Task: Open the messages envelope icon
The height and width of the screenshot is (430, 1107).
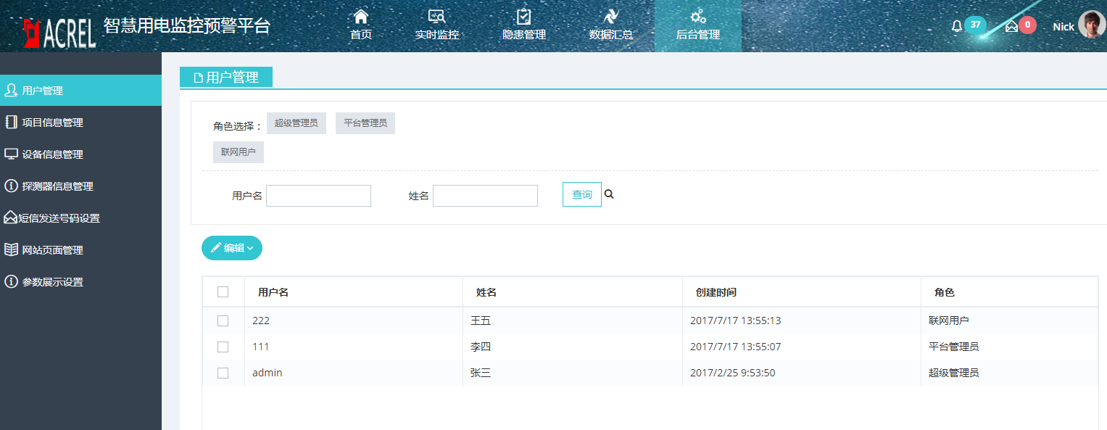Action: [1011, 26]
